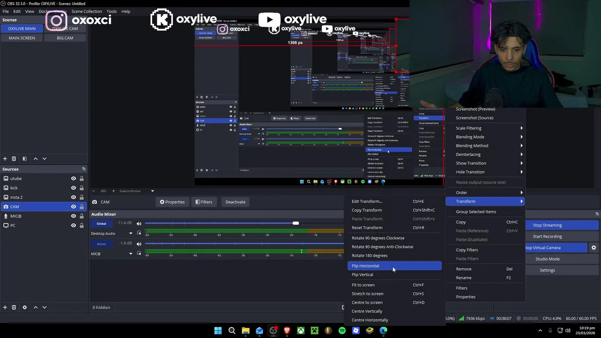
Task: Choose Flip Horizontal in Transform submenu
Action: tap(395, 266)
